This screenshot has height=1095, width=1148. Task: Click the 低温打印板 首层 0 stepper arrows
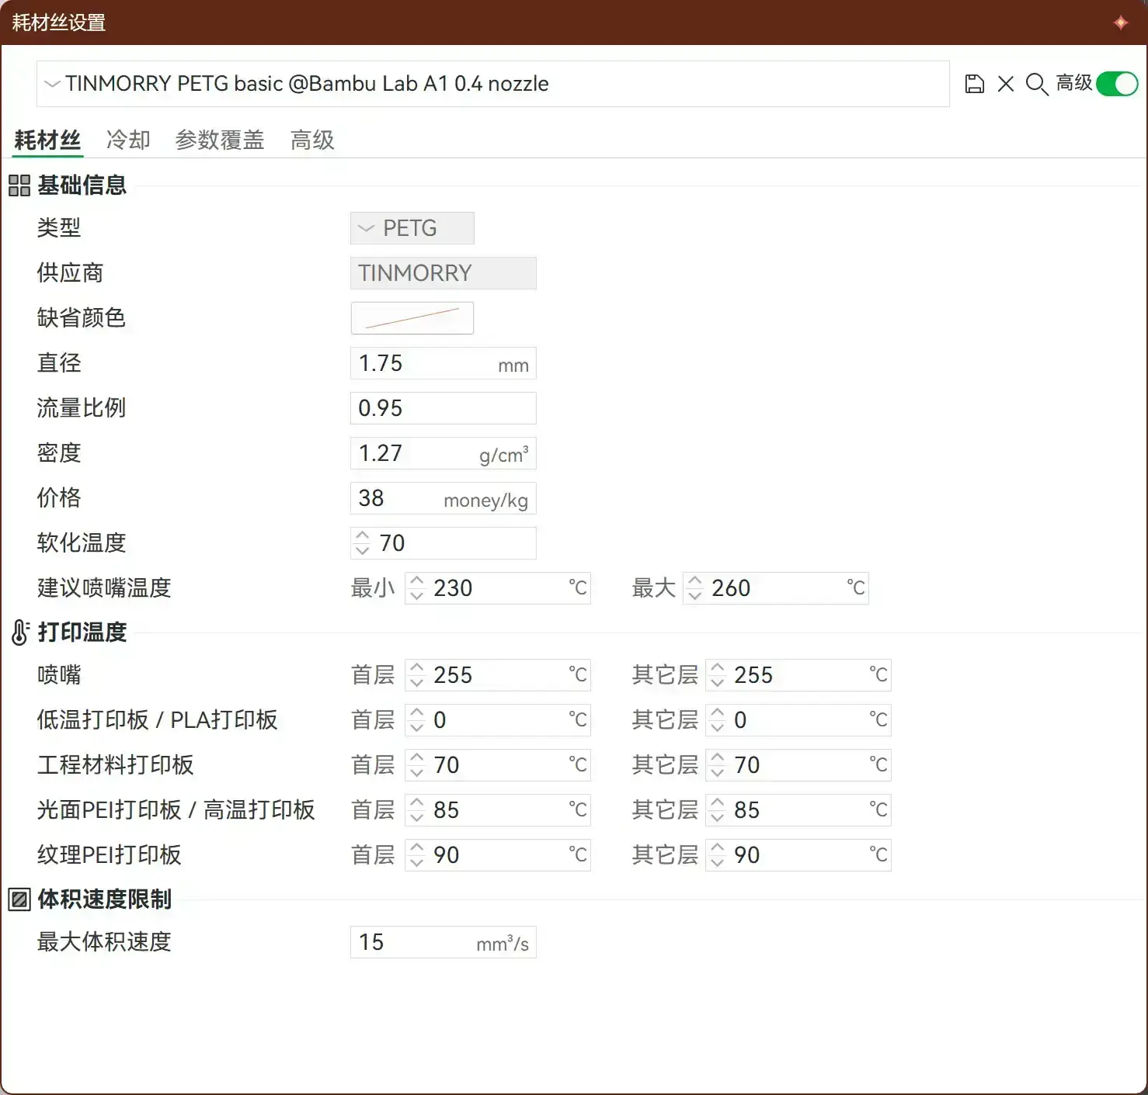tap(417, 720)
